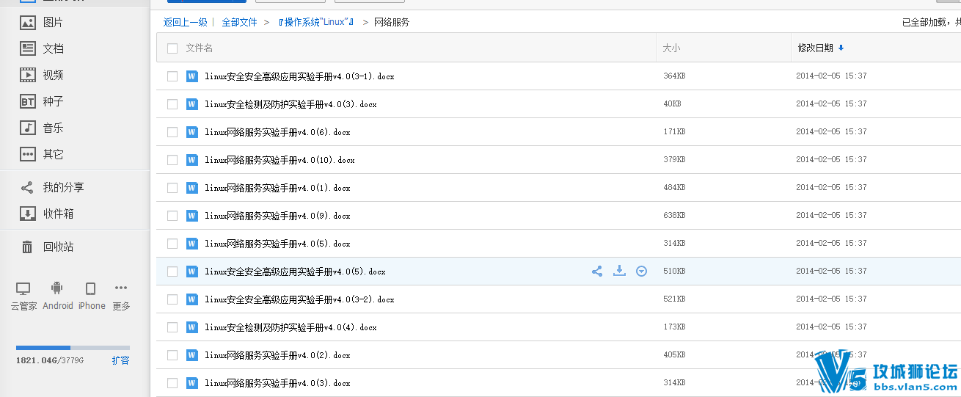Check box for linux安全检测及防护实验手册v4.0(3).docx

[172, 104]
